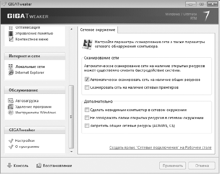
Task: Click link to create Сетевые подключения shortcut
Action: [160, 148]
